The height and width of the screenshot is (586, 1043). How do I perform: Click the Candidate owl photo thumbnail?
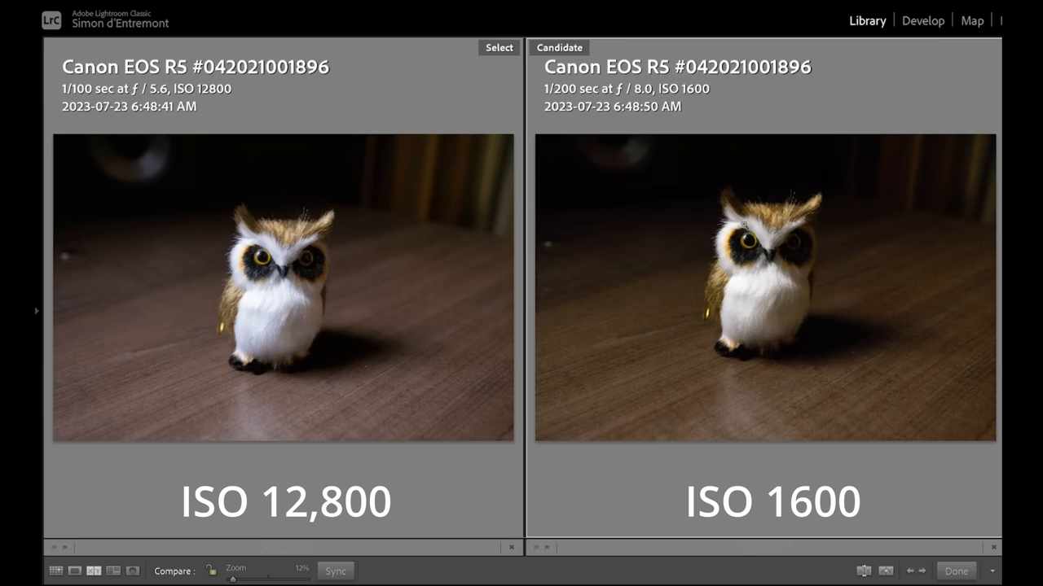(766, 285)
